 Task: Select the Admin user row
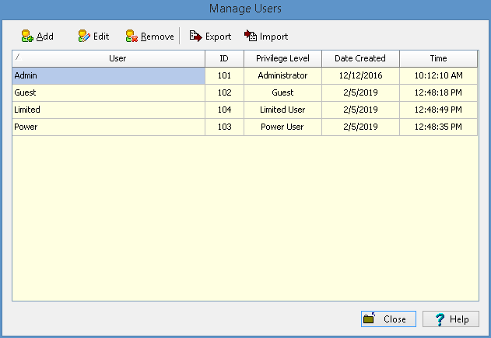pos(245,75)
